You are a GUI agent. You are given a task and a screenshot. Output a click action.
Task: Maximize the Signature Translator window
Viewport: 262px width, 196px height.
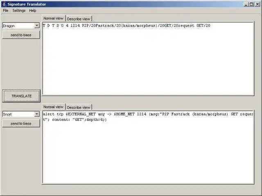click(x=251, y=4)
